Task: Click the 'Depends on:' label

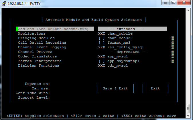Action: click(x=38, y=84)
